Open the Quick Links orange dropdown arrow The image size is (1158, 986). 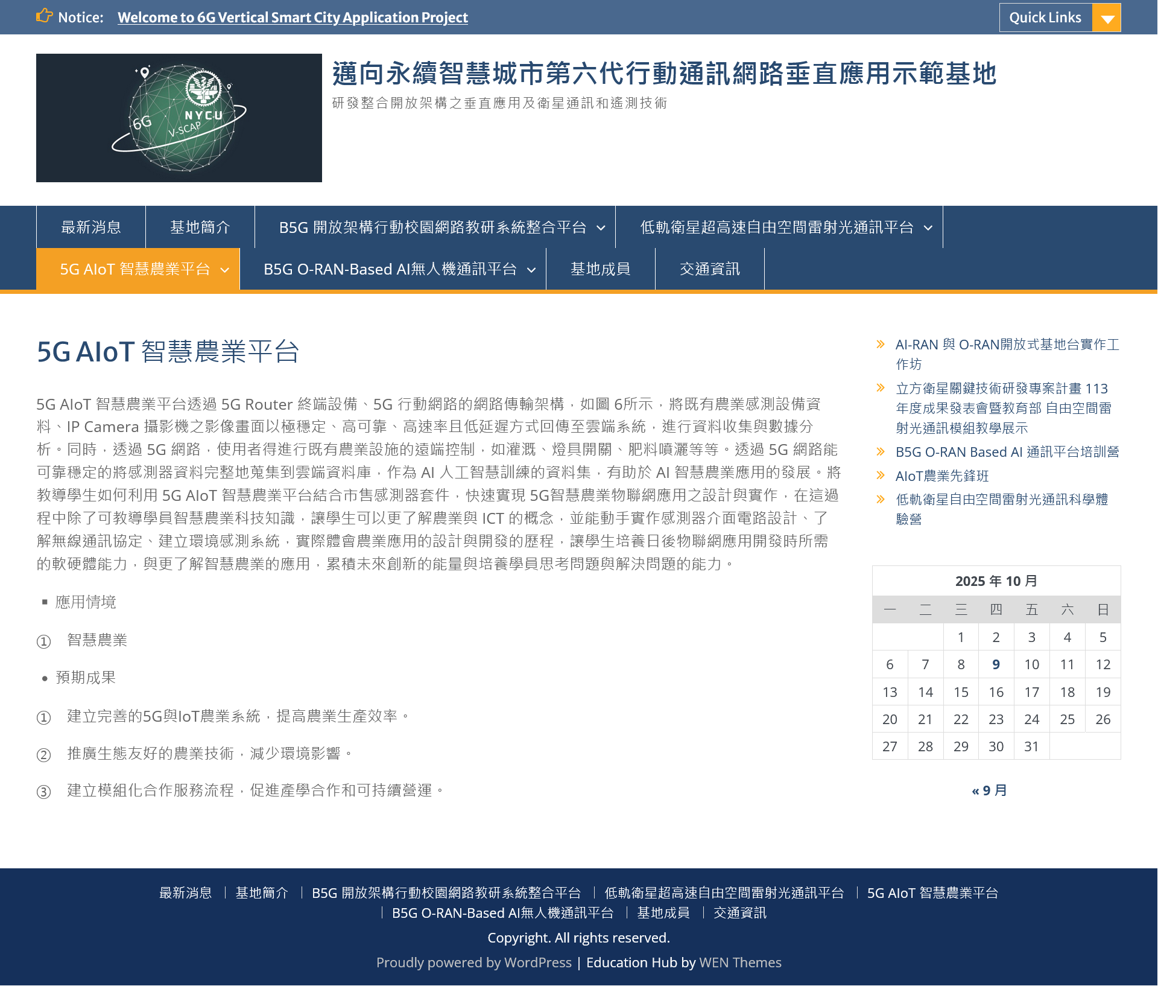tap(1106, 18)
